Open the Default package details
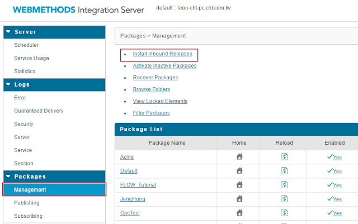 tap(129, 171)
